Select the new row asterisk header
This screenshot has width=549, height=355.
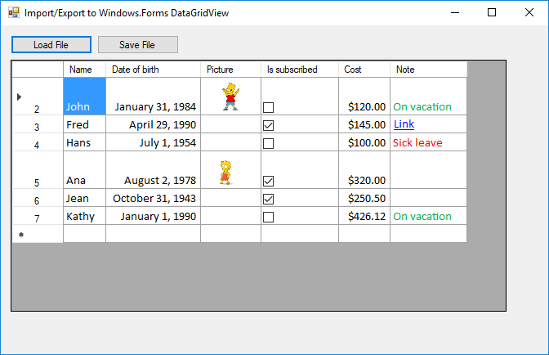point(21,235)
